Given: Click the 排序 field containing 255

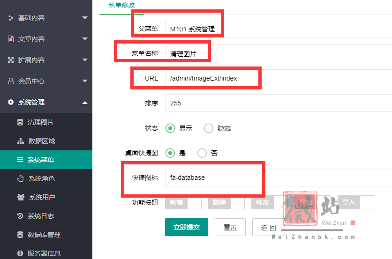Looking at the screenshot, I should tap(279, 103).
